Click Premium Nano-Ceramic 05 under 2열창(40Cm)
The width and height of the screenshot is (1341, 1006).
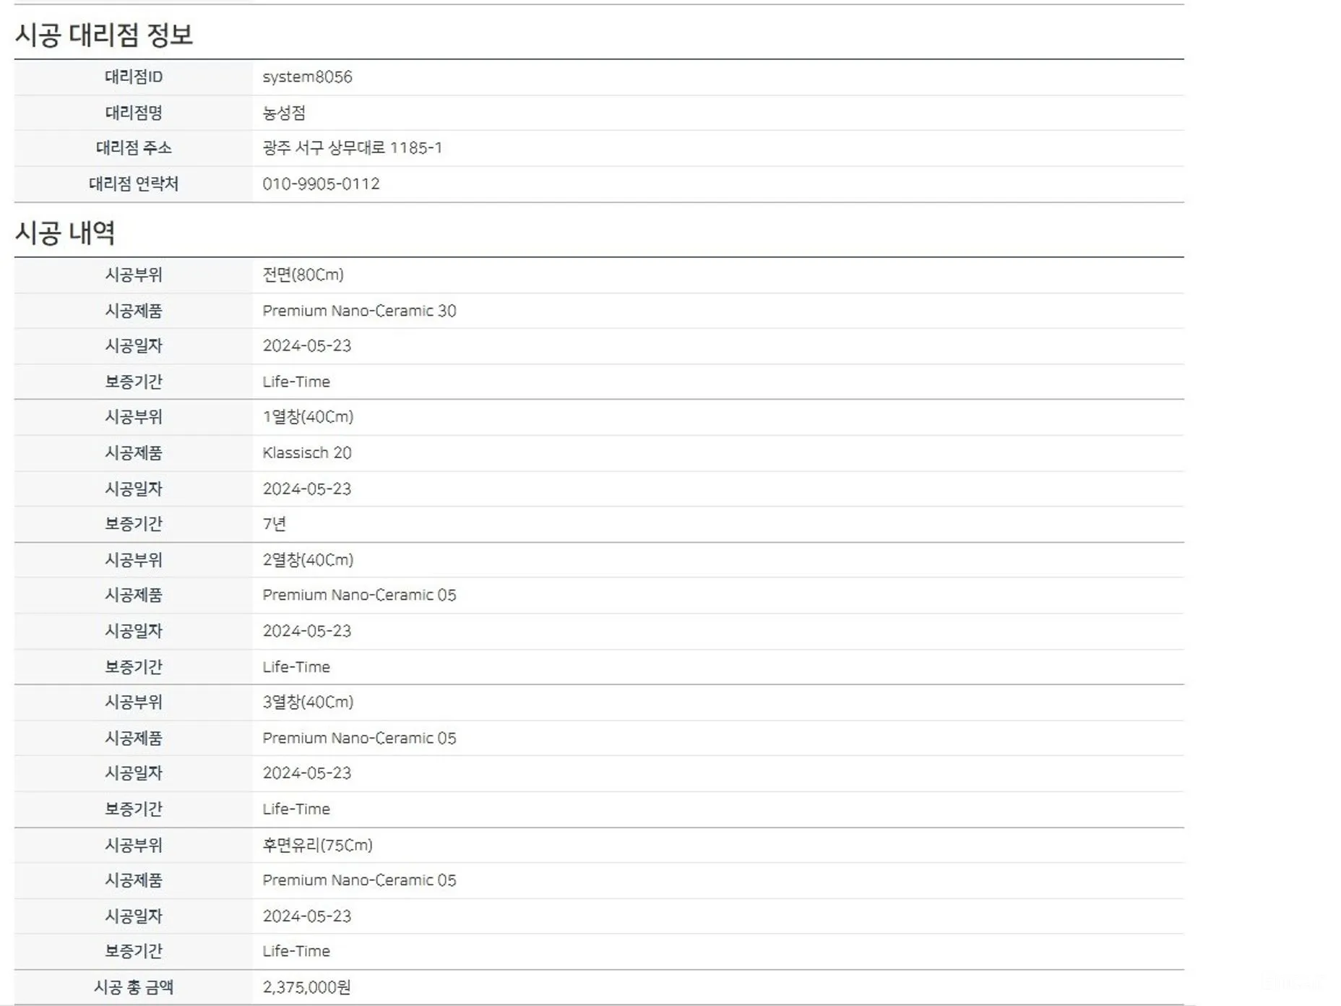pos(359,595)
